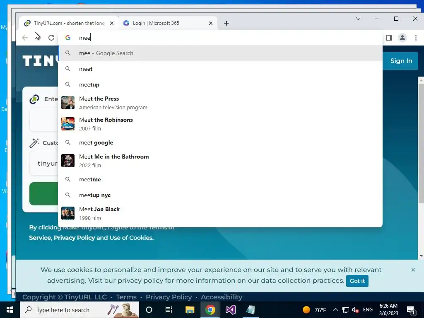Select 'mee - Google Search' suggestion

coord(220,53)
